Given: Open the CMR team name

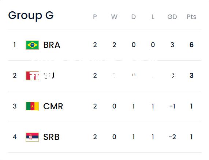Looking at the screenshot, I should point(53,106).
